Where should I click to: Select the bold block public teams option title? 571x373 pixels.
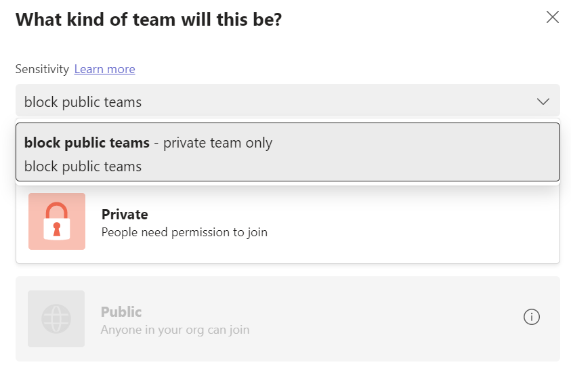coord(87,143)
